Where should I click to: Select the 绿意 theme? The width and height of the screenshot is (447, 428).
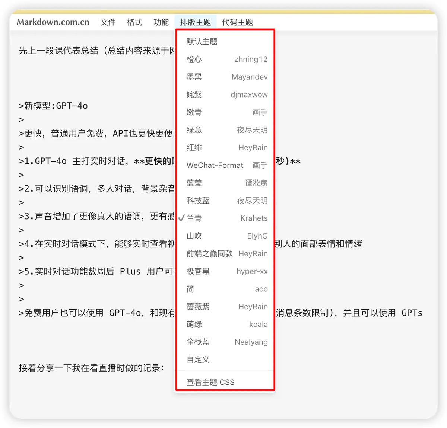(x=225, y=130)
